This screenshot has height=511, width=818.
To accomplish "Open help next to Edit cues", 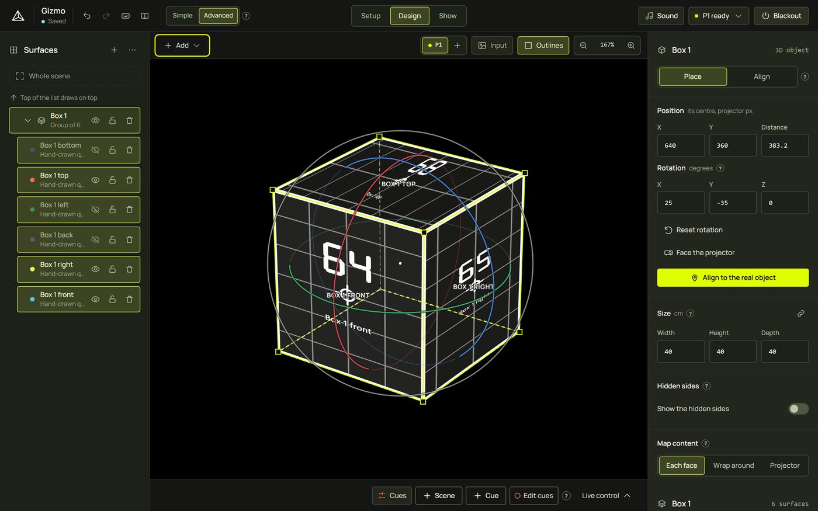I will tap(566, 496).
